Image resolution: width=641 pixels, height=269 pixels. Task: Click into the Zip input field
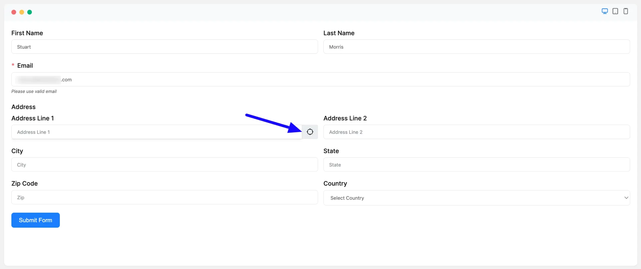(x=165, y=197)
